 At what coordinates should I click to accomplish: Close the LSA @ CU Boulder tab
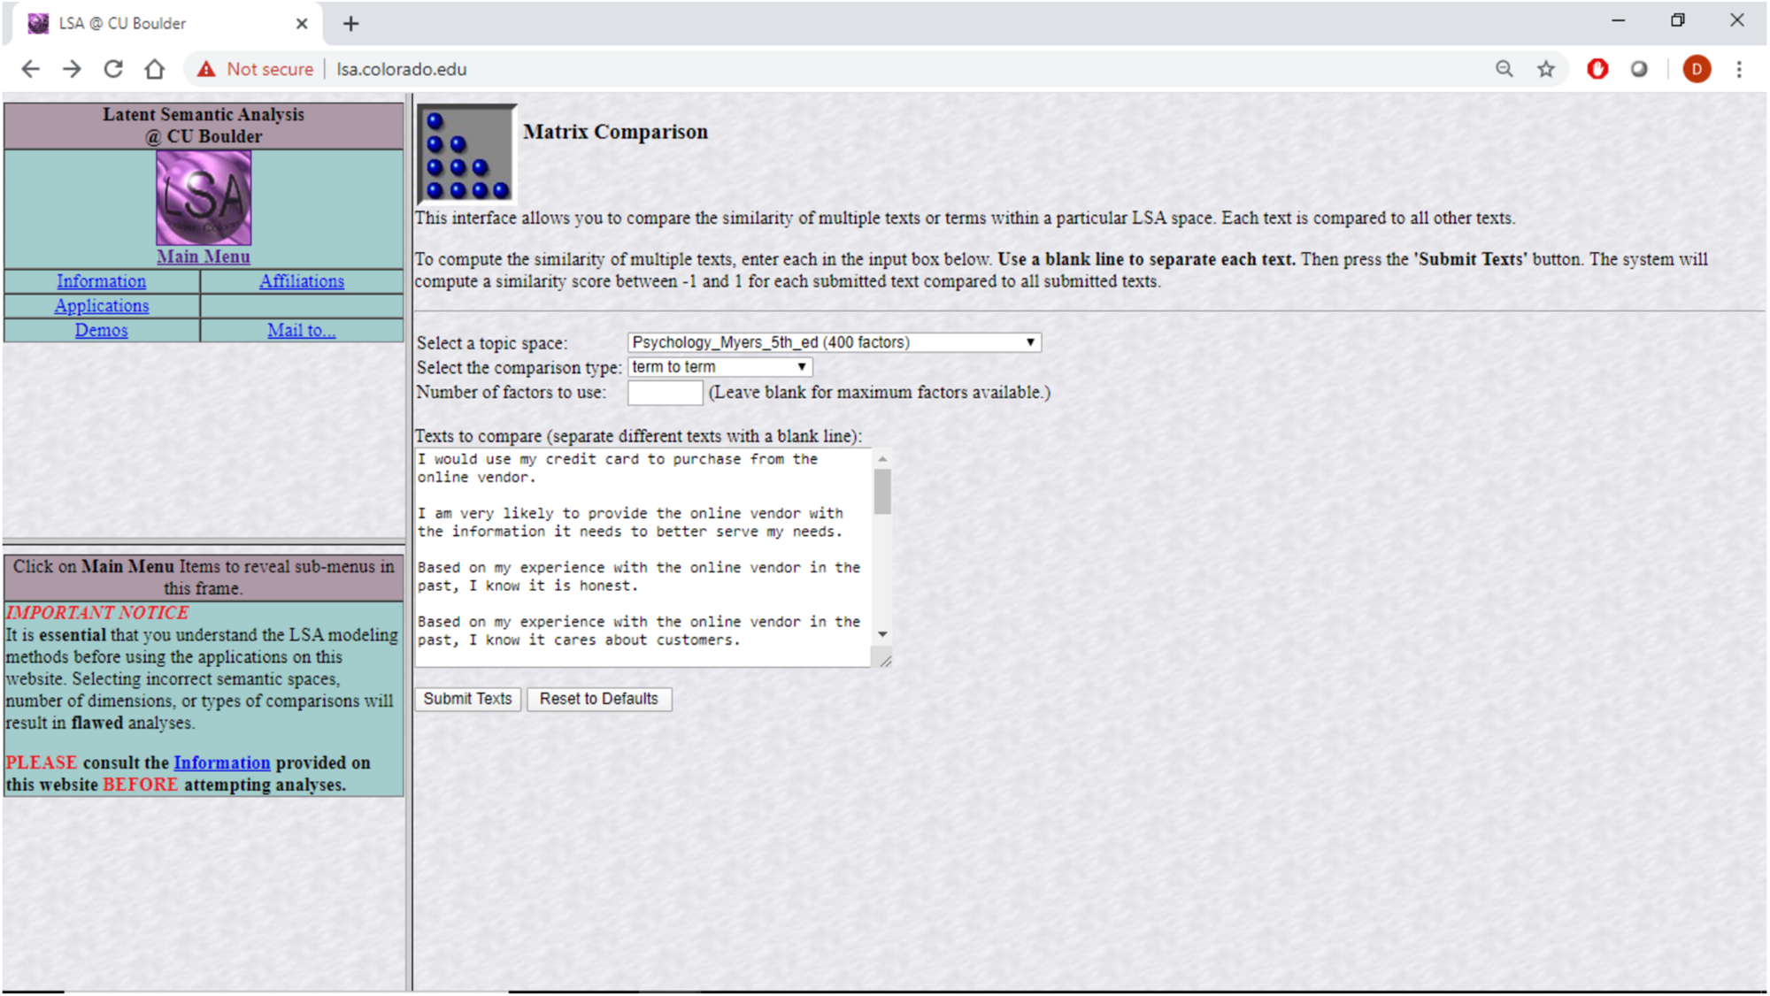coord(302,24)
